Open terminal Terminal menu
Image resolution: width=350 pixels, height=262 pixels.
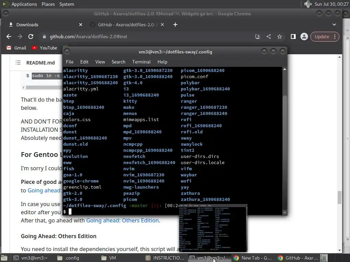tap(141, 62)
